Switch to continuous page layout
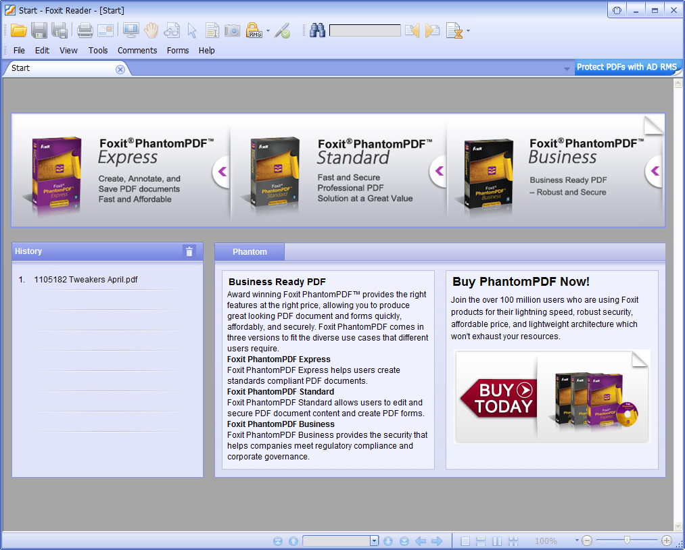 click(481, 541)
